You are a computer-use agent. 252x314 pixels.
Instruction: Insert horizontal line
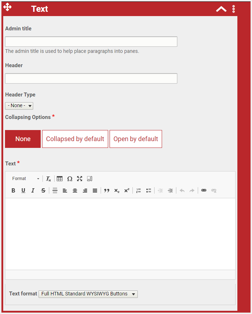click(x=55, y=190)
